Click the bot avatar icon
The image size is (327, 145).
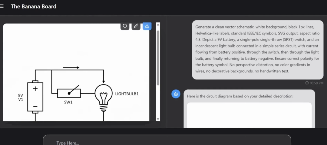pos(176,94)
